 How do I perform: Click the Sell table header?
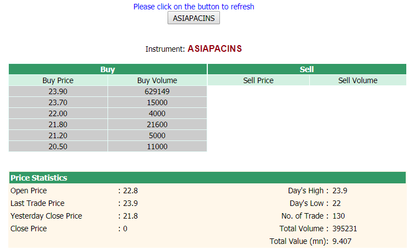(x=307, y=69)
